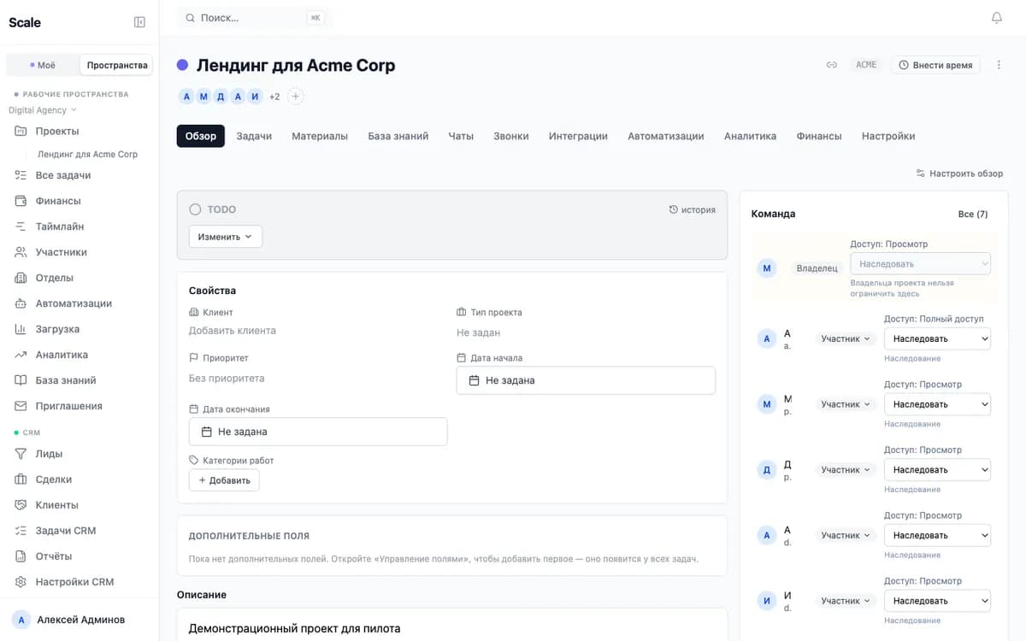
Task: Open the Изменить status dropdown
Action: tap(226, 237)
